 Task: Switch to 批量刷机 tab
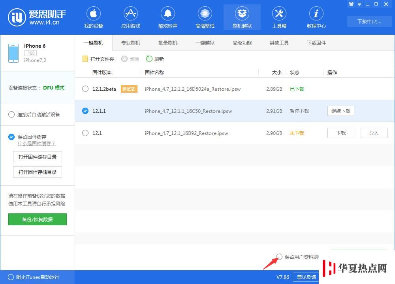[x=168, y=43]
